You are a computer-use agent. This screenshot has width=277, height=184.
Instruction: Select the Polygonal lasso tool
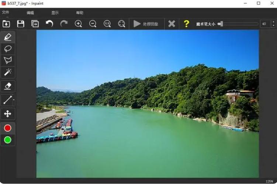click(7, 60)
